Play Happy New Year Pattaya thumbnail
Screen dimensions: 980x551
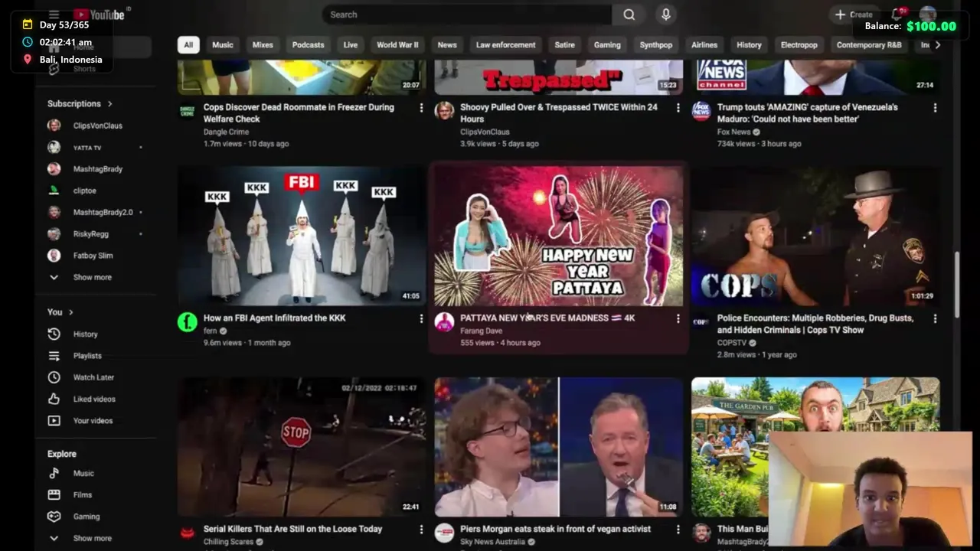coord(559,236)
